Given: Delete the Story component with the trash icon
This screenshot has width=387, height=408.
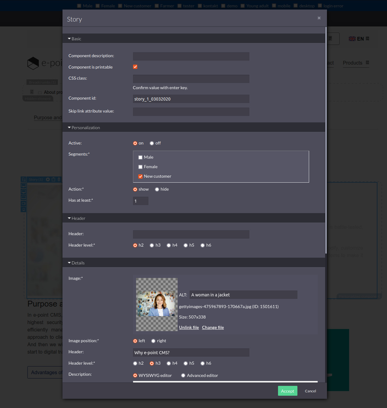Looking at the screenshot, I should [59, 180].
